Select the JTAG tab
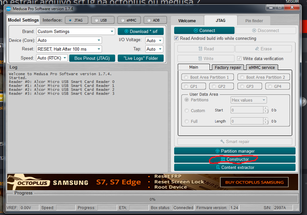This screenshot has width=307, height=215. coord(221,20)
